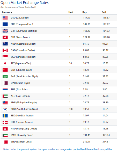
Task: Click the Japanese flag red circle icon
Action: (5, 63)
